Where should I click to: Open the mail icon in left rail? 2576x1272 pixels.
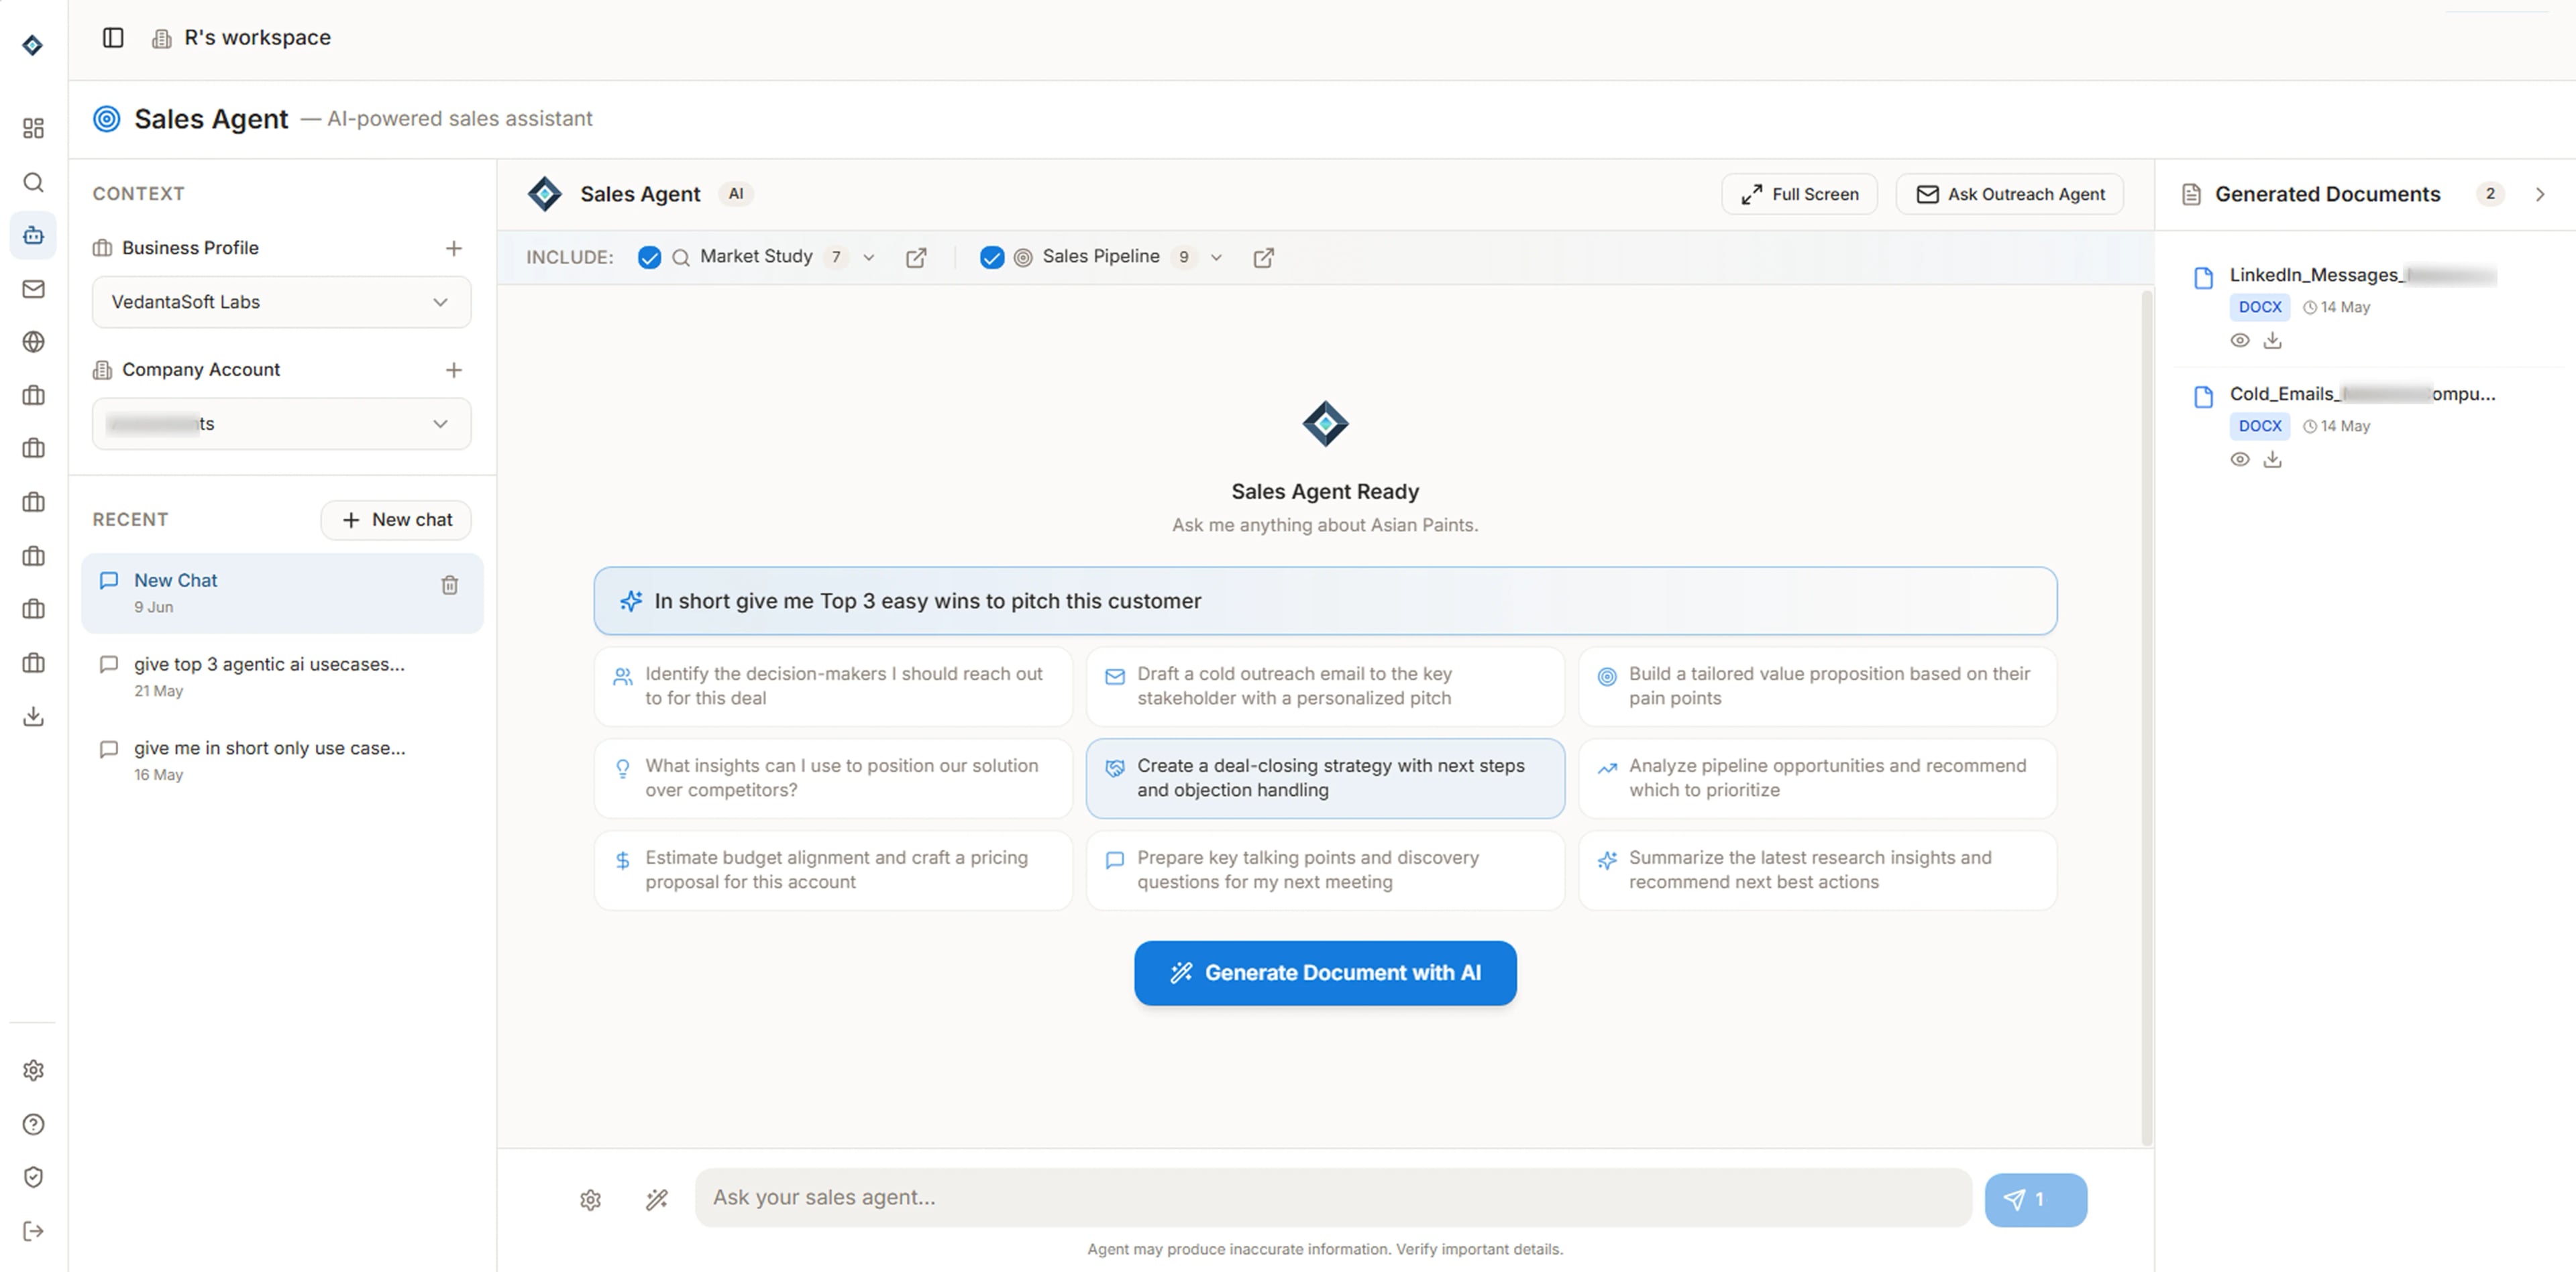[x=33, y=289]
